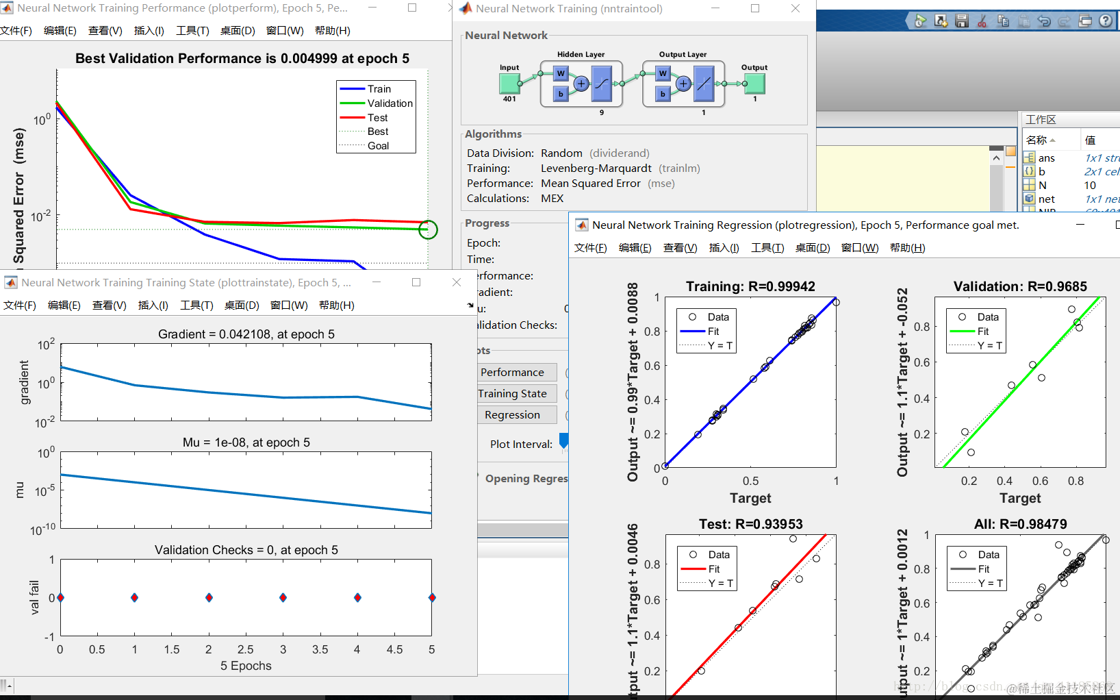1120x700 pixels.
Task: Cut selection with the scissors icon
Action: pyautogui.click(x=982, y=21)
